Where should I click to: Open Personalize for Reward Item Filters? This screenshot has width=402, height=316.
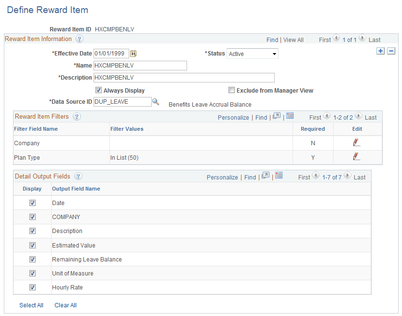click(233, 117)
